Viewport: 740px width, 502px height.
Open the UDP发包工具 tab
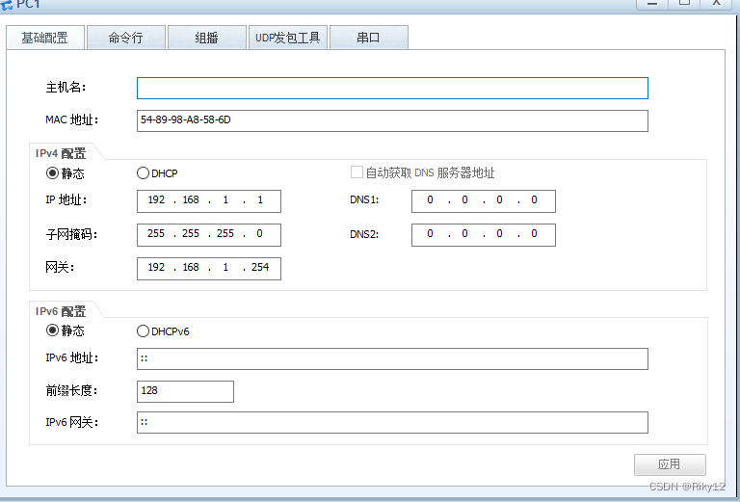point(288,38)
